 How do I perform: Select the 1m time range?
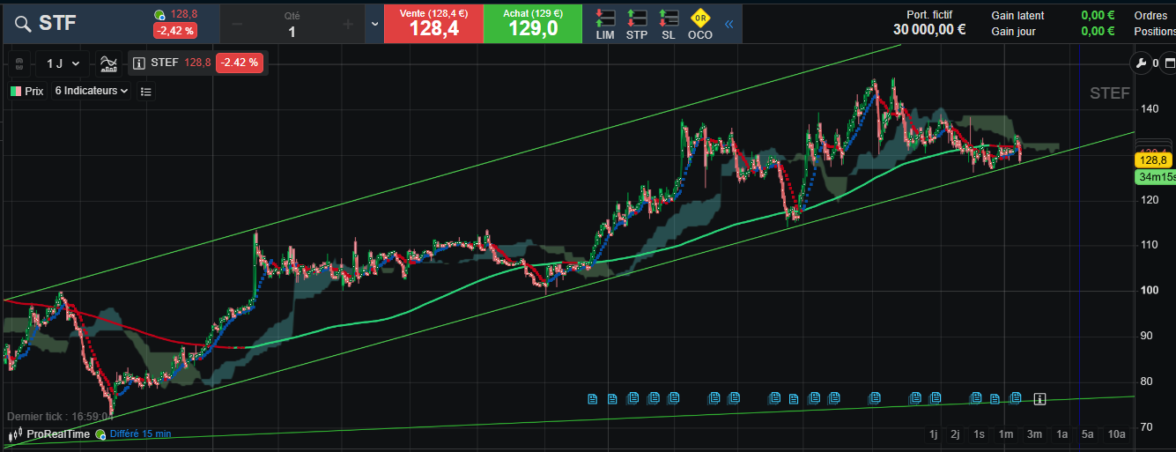1005,434
